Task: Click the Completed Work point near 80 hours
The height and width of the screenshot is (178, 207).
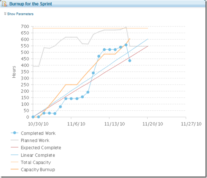Action: [x=60, y=107]
